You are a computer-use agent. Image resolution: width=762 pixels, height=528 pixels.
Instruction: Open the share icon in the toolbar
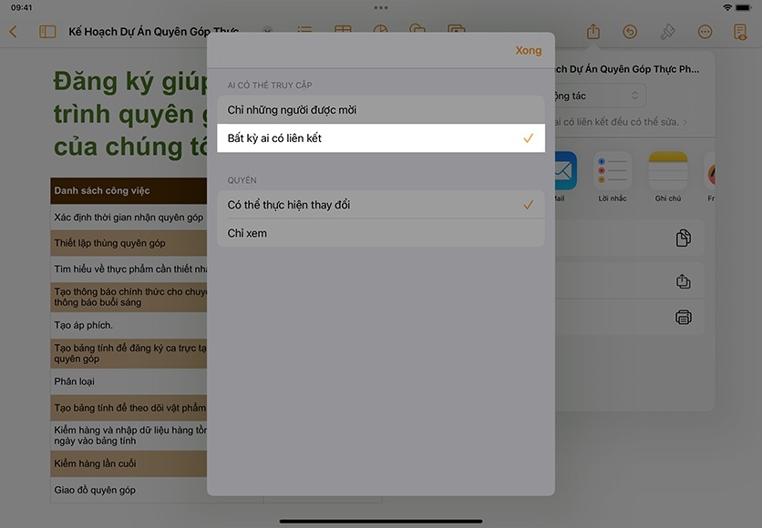pos(593,32)
